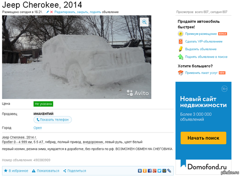Share via the Twitter icon

tap(159, 171)
